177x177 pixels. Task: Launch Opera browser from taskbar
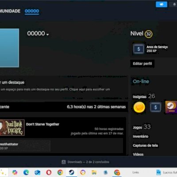[x=49, y=172]
